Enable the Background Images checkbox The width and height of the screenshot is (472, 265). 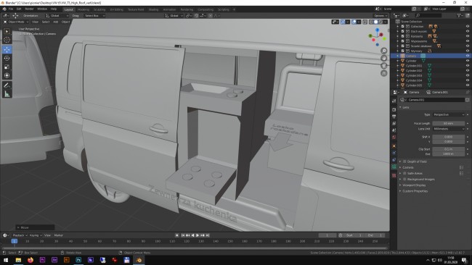pos(404,179)
